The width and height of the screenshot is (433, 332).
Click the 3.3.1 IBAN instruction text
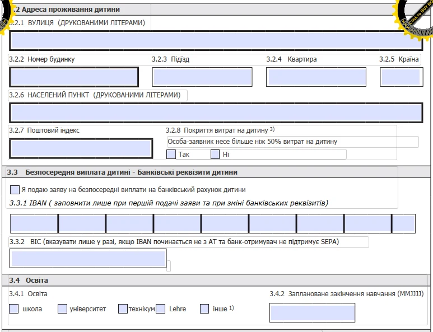169,203
